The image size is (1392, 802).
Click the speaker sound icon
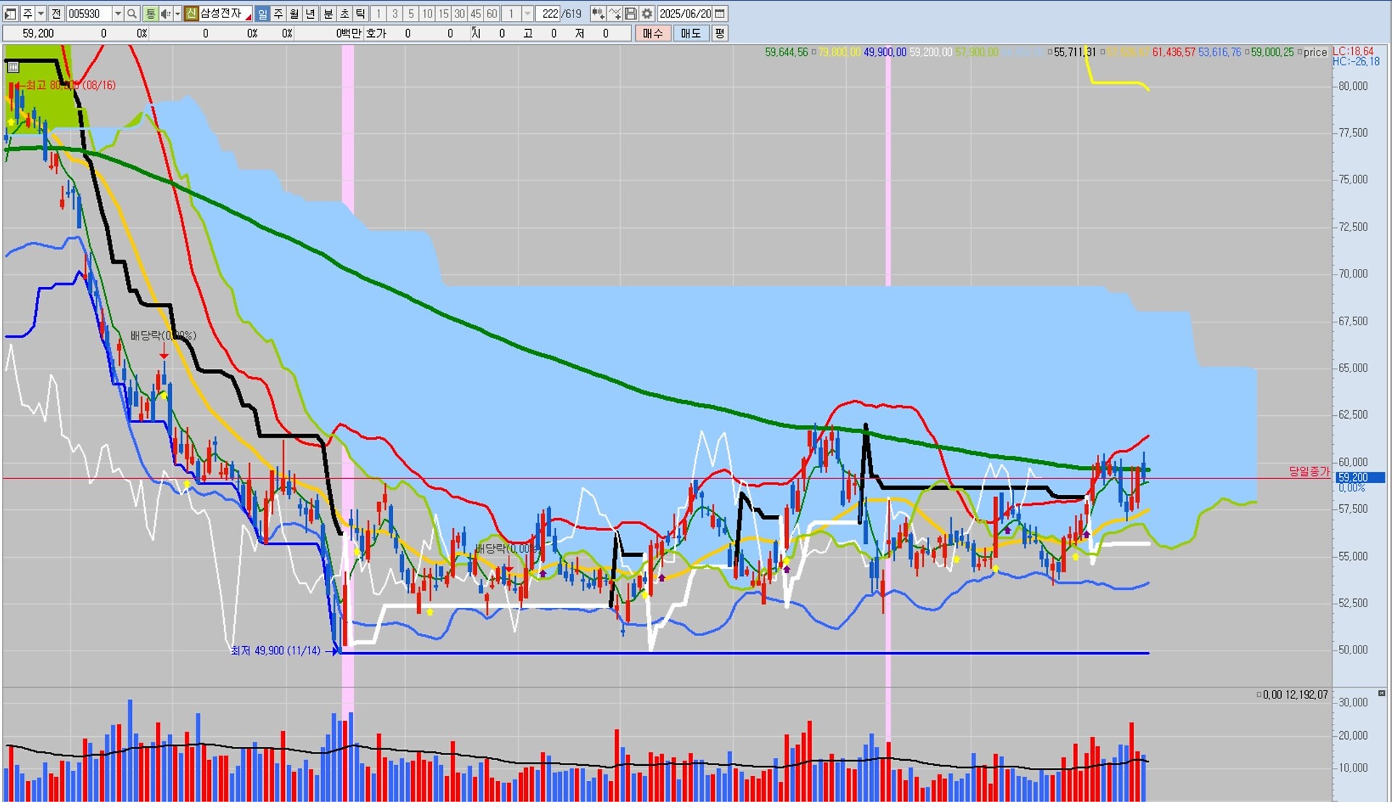[x=165, y=14]
